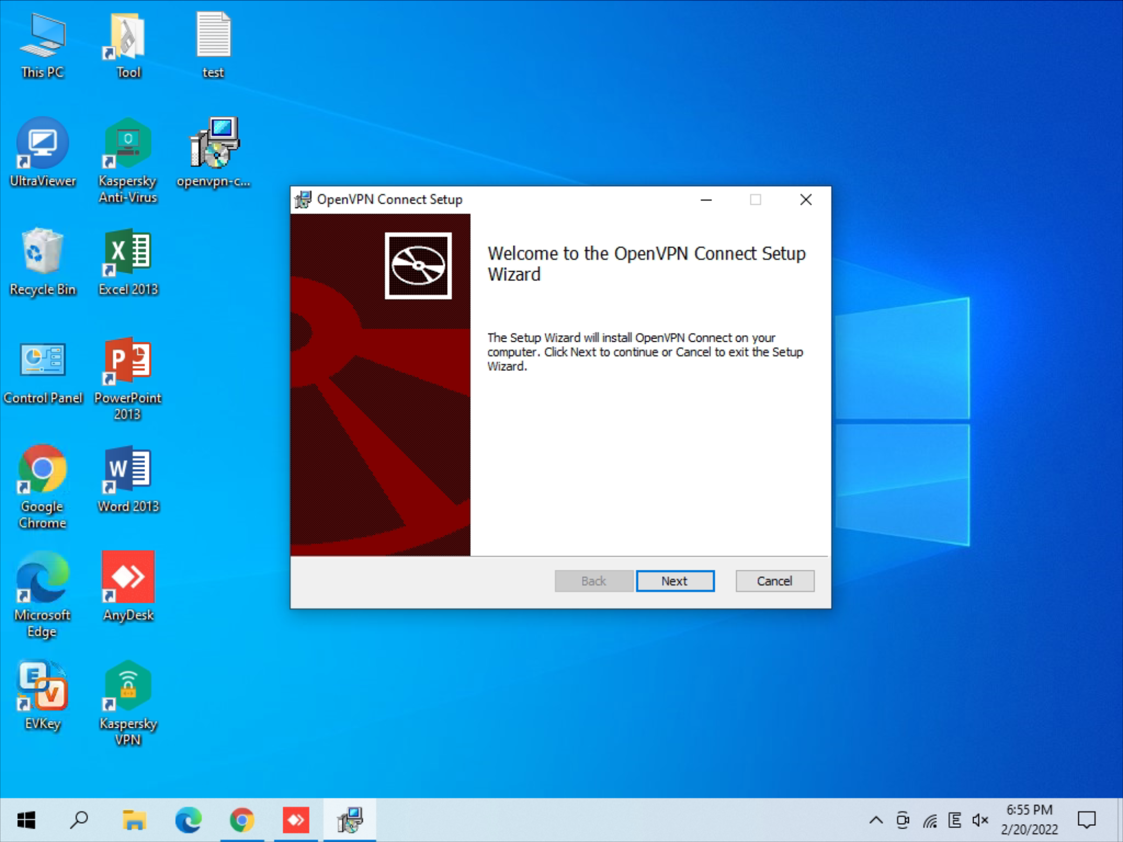
Task: Show hidden system tray icons
Action: coord(876,820)
